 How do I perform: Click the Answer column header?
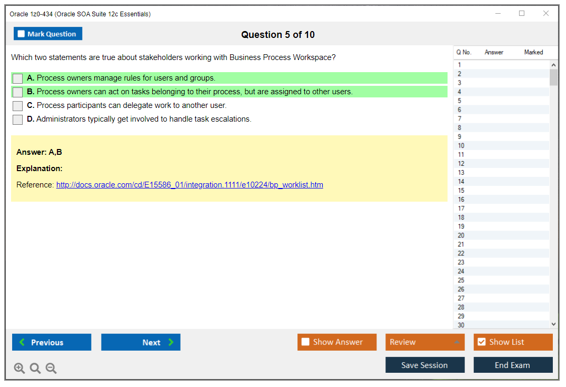pyautogui.click(x=494, y=52)
